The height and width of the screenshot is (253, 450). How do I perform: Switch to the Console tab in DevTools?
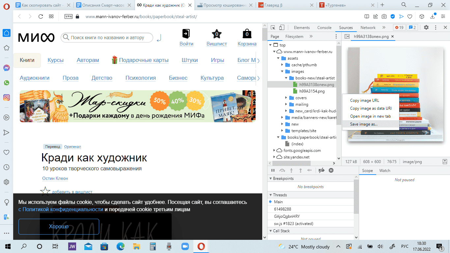coord(324,28)
